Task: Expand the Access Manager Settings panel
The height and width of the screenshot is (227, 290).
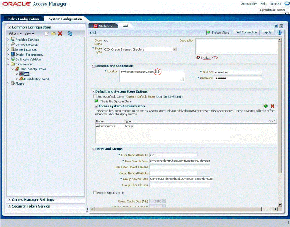Action: (x=9, y=199)
